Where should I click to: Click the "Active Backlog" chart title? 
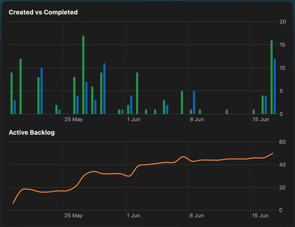point(32,133)
